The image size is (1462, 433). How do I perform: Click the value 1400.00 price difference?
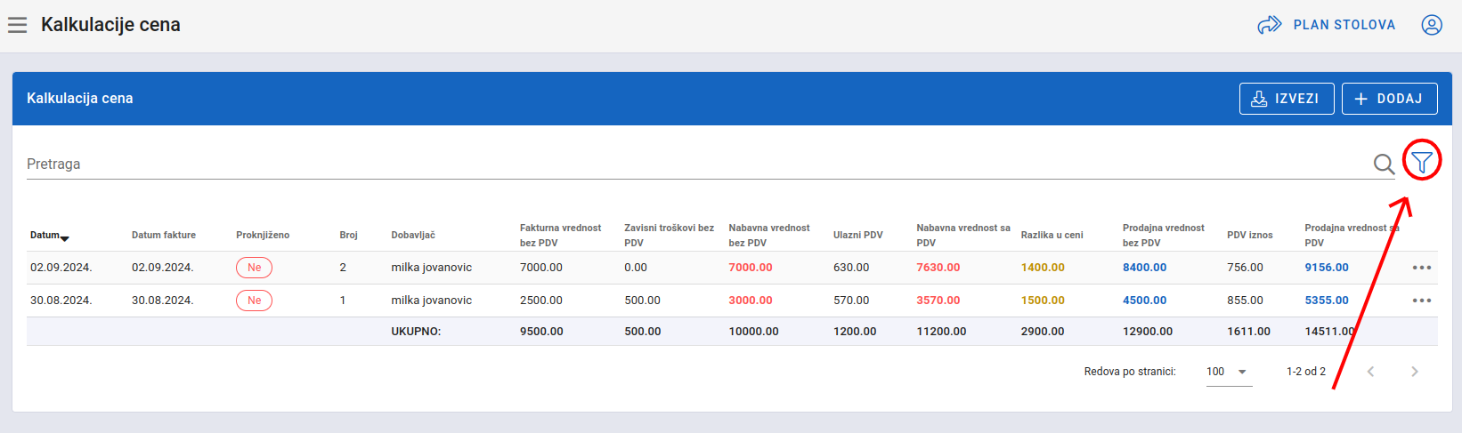(x=1043, y=268)
